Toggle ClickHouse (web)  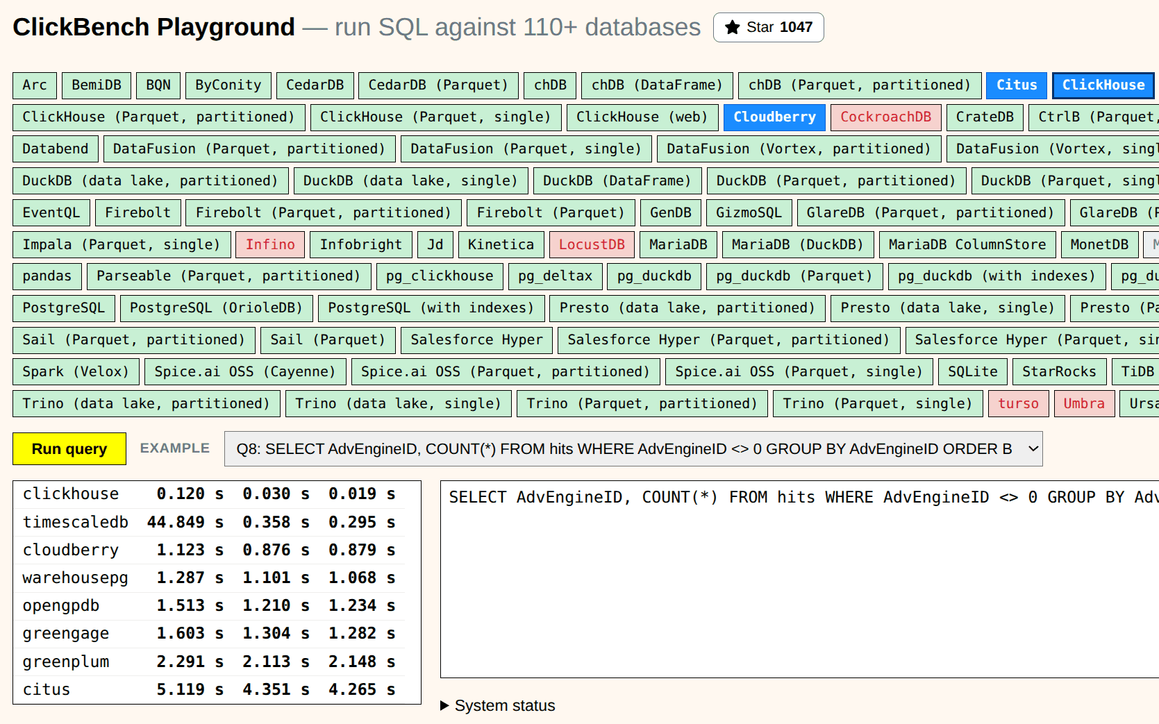[642, 117]
